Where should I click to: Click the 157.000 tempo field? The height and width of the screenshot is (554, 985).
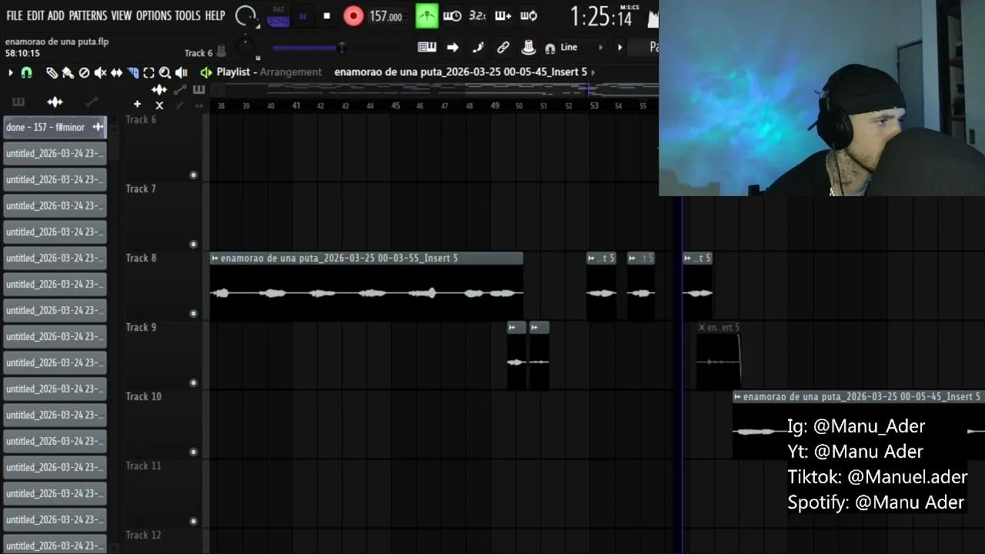click(386, 16)
